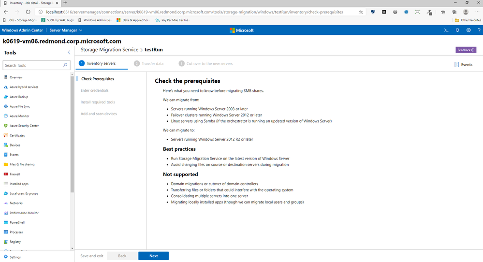This screenshot has height=262, width=483.
Task: Click Save and exit
Action: coord(92,256)
